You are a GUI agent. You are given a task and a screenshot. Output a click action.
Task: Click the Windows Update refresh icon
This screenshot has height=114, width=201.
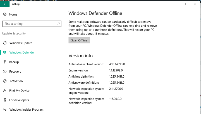4,43
